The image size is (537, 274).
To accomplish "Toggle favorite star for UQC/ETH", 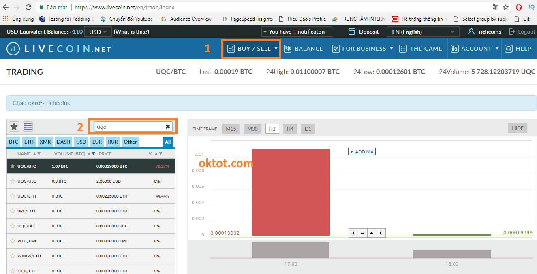I will pyautogui.click(x=13, y=196).
